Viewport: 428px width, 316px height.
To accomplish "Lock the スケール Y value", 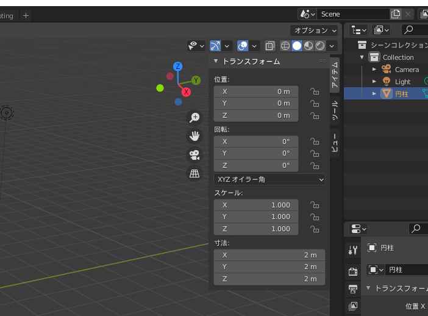I will (x=315, y=217).
